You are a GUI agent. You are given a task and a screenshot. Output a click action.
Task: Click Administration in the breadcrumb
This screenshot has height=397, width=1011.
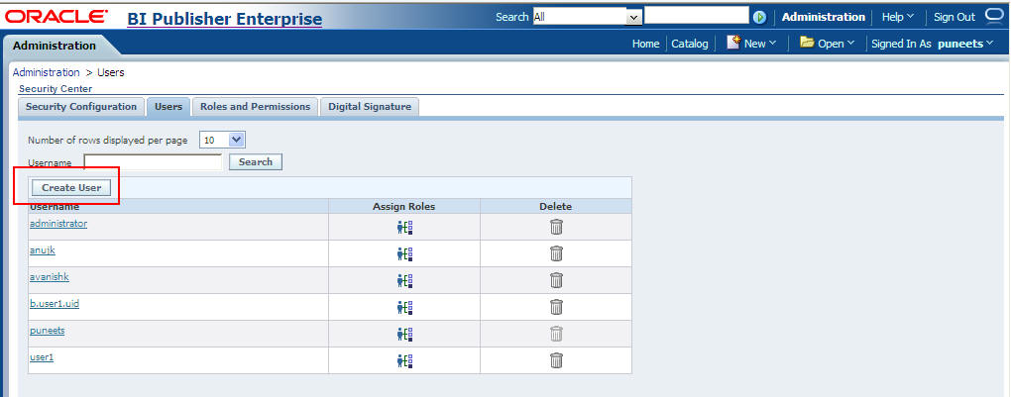pos(47,72)
